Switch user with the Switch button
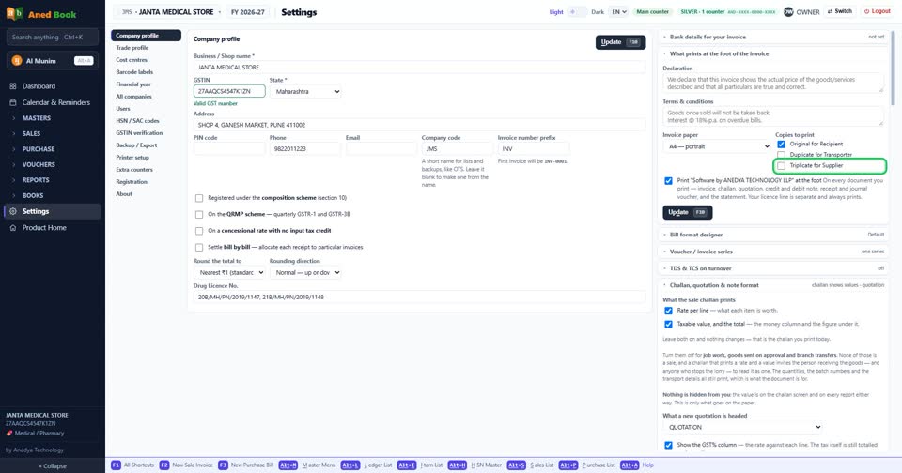Screen dimensions: 902x473 pos(839,11)
